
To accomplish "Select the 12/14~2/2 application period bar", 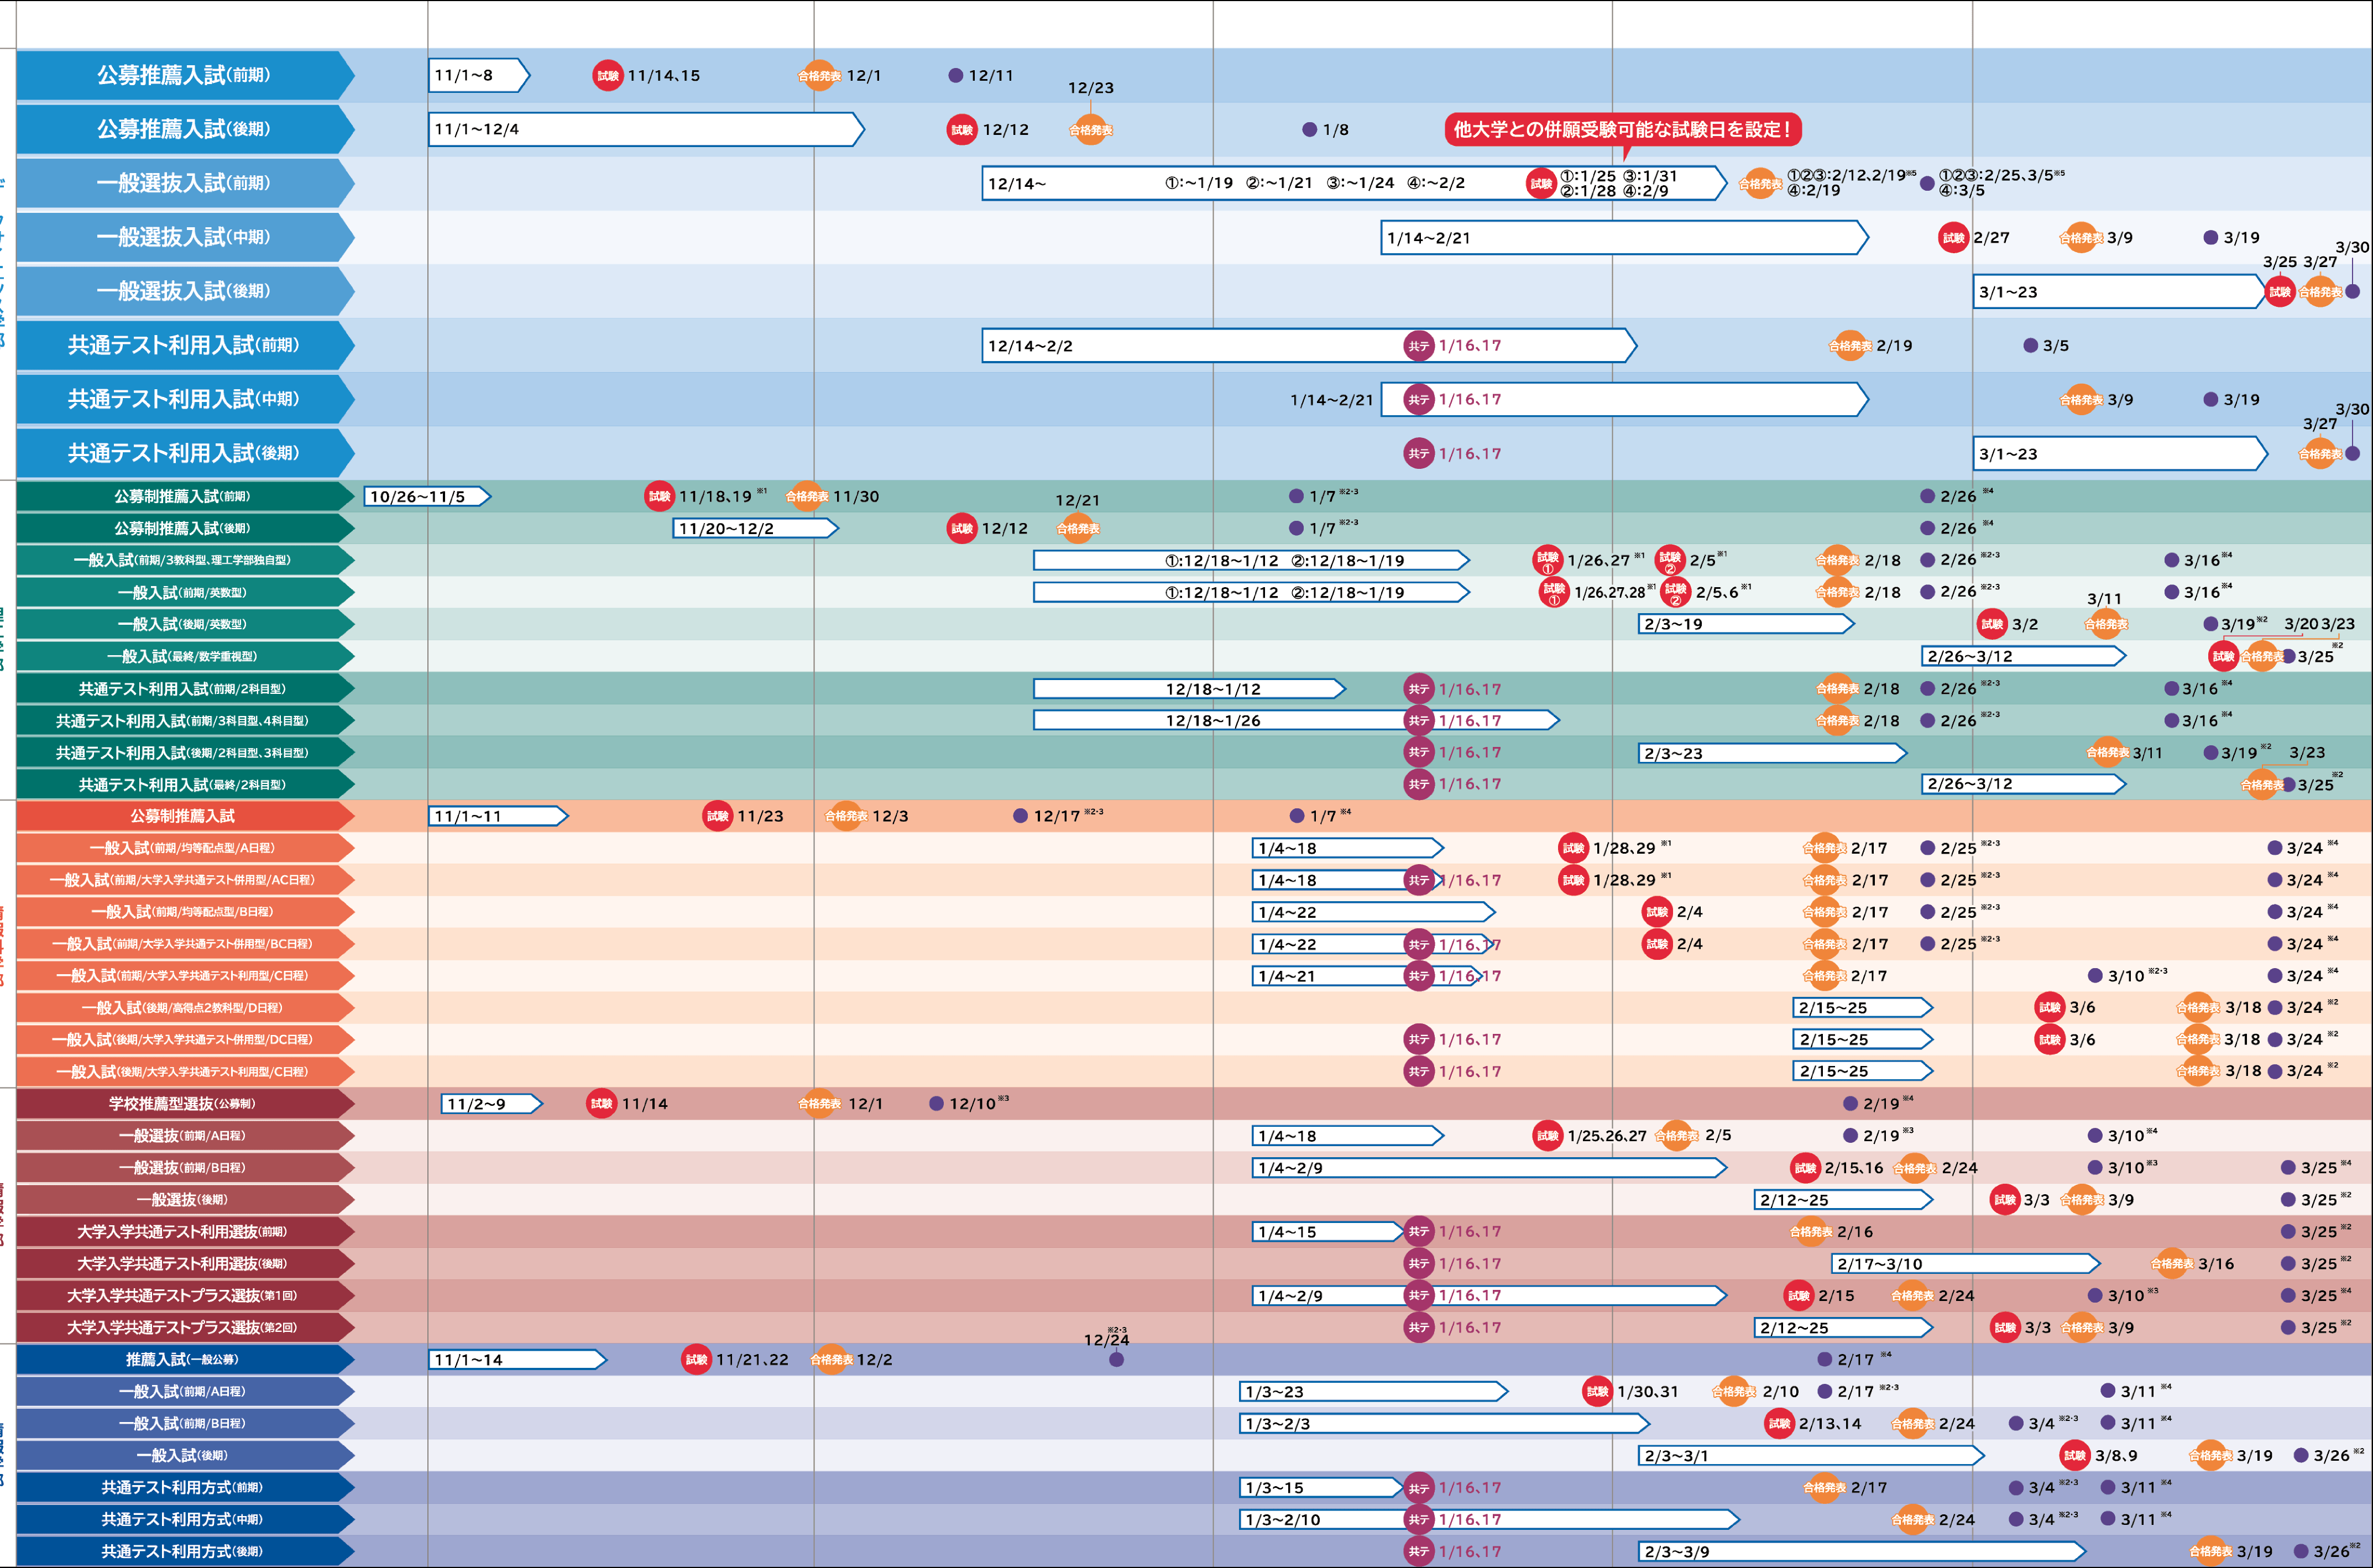I will pos(1309,345).
